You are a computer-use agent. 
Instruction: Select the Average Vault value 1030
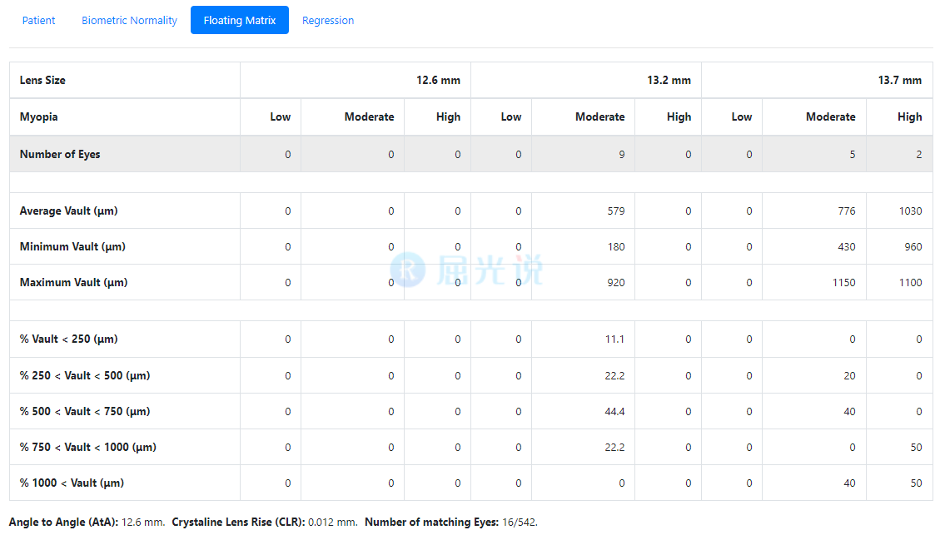click(x=910, y=211)
